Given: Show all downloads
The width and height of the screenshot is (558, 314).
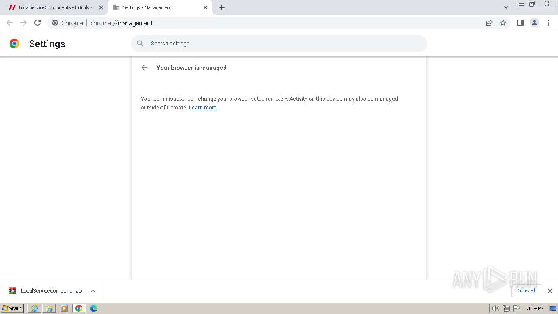Looking at the screenshot, I should [527, 291].
